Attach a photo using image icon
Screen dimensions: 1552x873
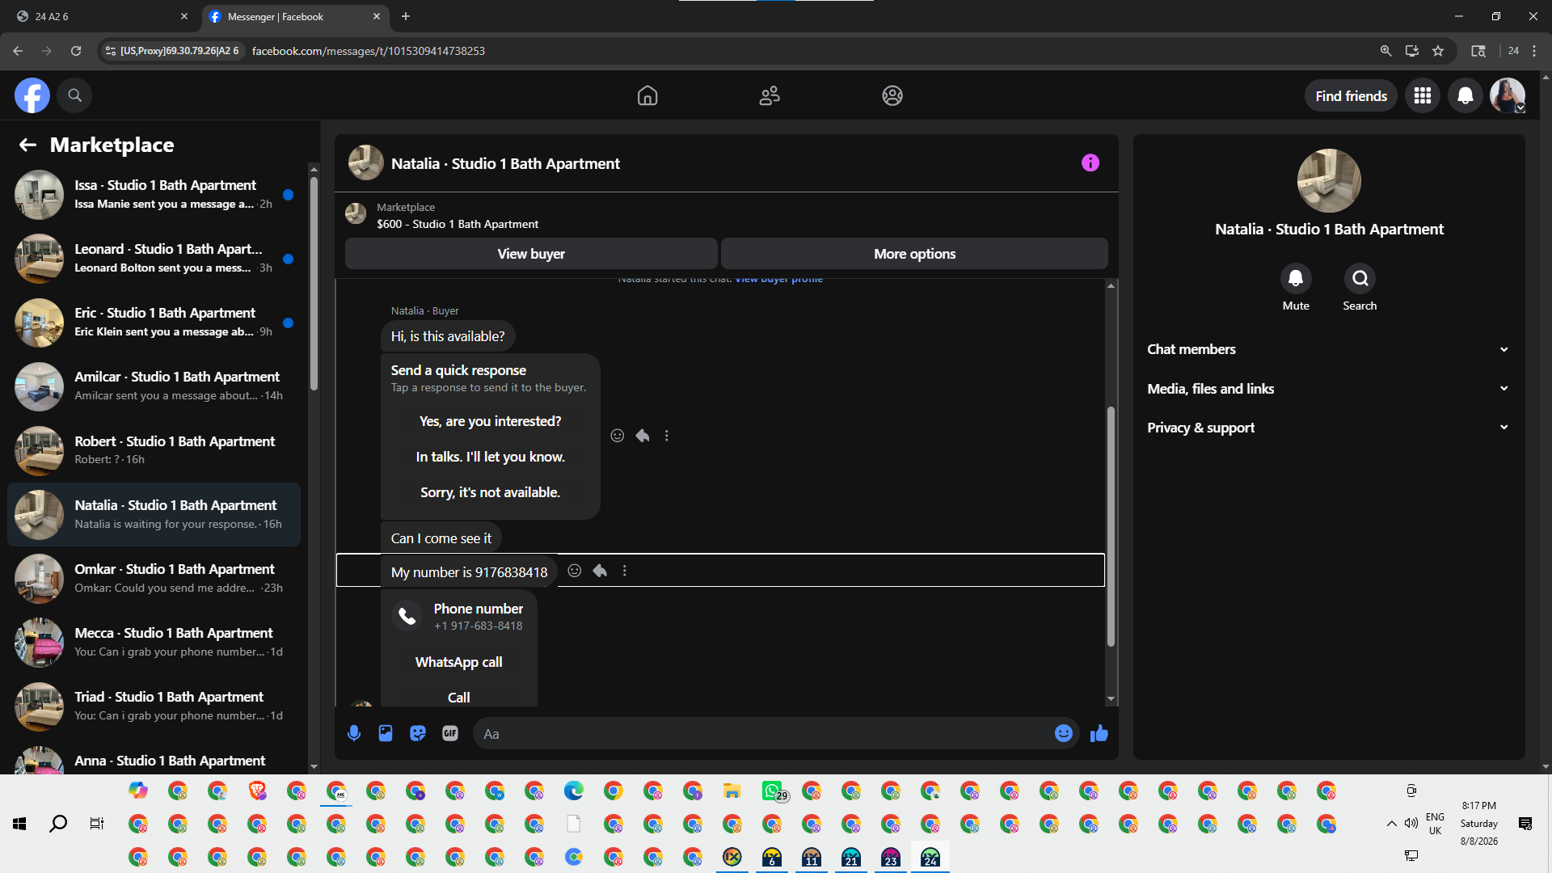point(386,733)
